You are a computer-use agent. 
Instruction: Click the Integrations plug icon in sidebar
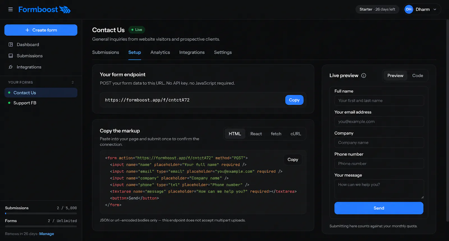coord(11,67)
